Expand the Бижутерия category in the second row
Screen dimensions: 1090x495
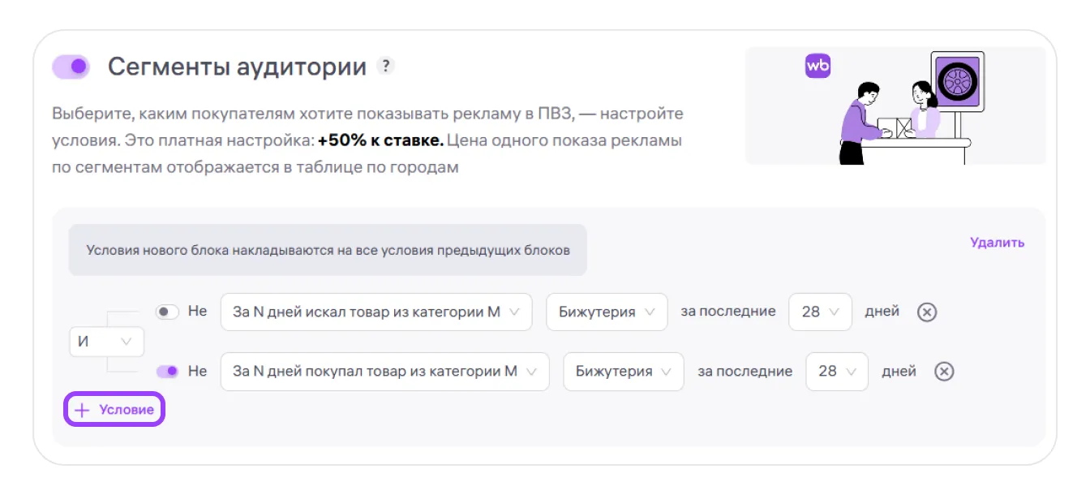pyautogui.click(x=624, y=371)
